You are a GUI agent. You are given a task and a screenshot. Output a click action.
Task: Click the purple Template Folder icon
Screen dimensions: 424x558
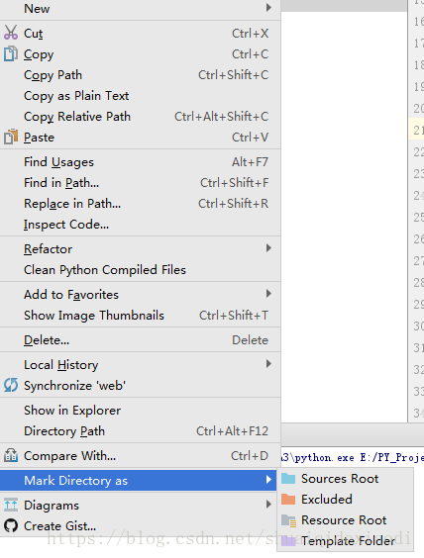coord(288,541)
